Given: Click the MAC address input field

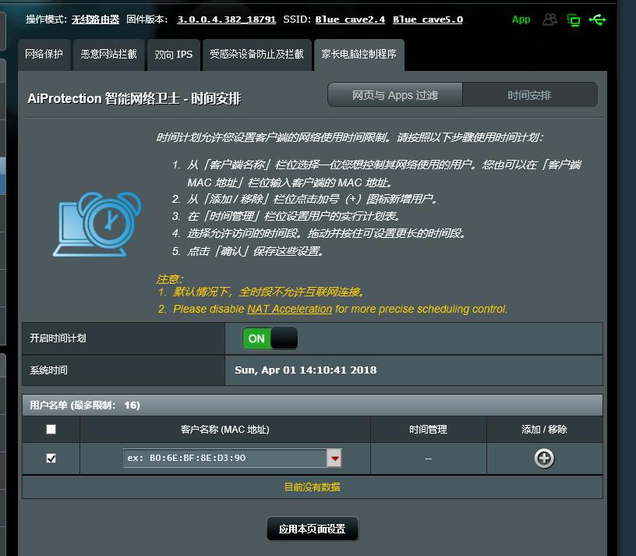Looking at the screenshot, I should [x=225, y=458].
